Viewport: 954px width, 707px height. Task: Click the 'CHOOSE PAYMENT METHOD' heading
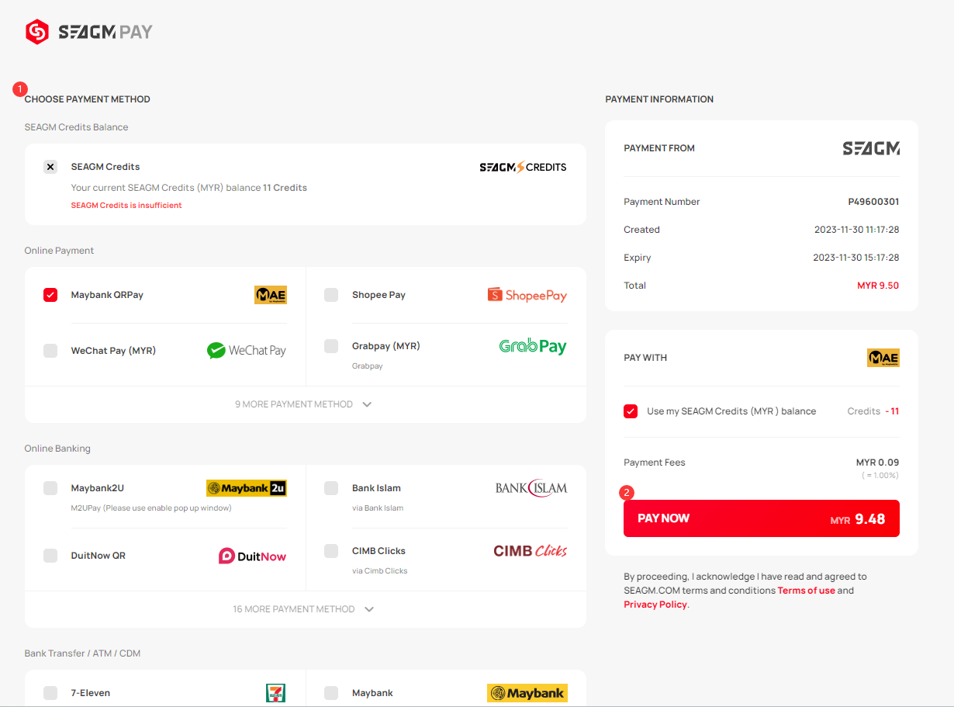tap(88, 99)
